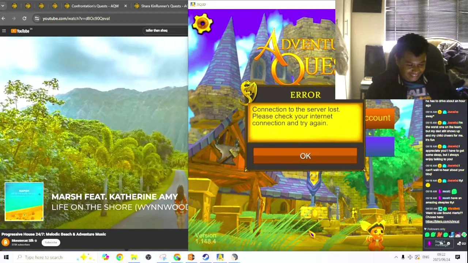Viewport: 468px width, 263px height.
Task: Switch to Shara KinRunner's Quests tab
Action: click(160, 6)
